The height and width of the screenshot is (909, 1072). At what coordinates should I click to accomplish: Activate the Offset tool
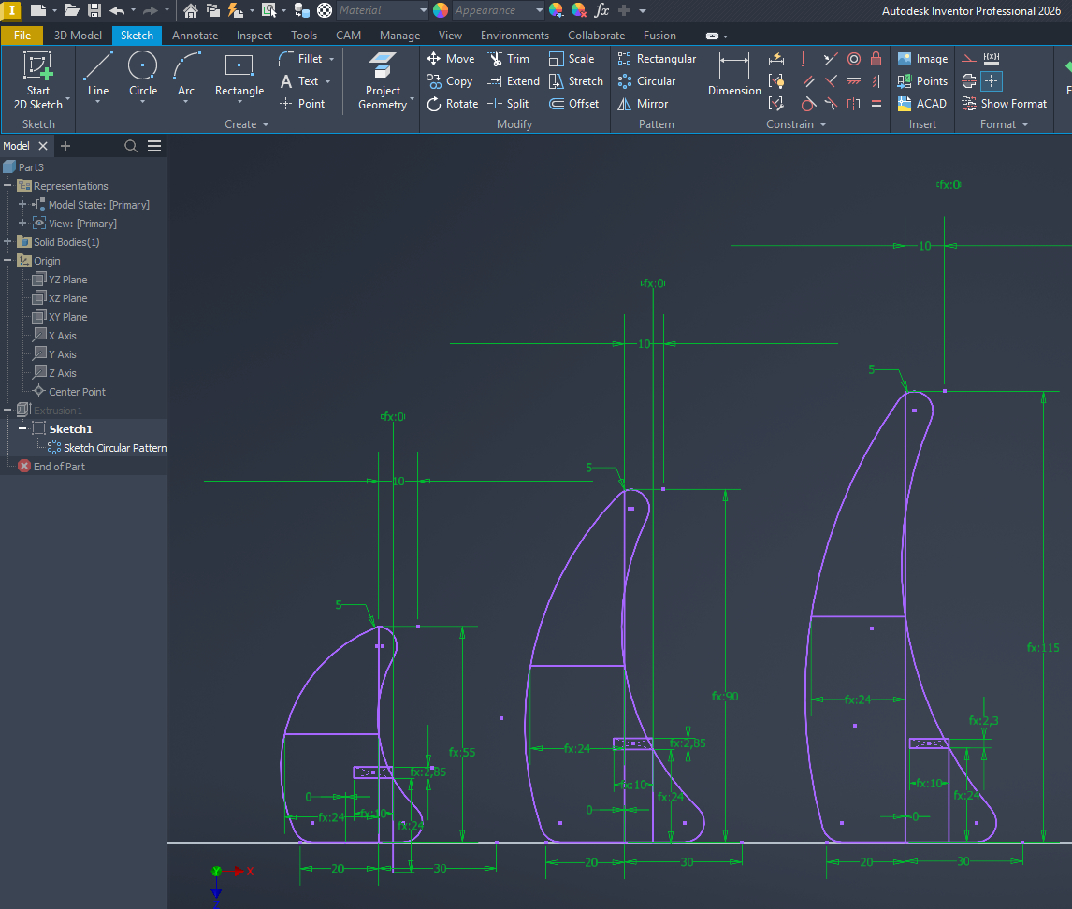(x=574, y=104)
